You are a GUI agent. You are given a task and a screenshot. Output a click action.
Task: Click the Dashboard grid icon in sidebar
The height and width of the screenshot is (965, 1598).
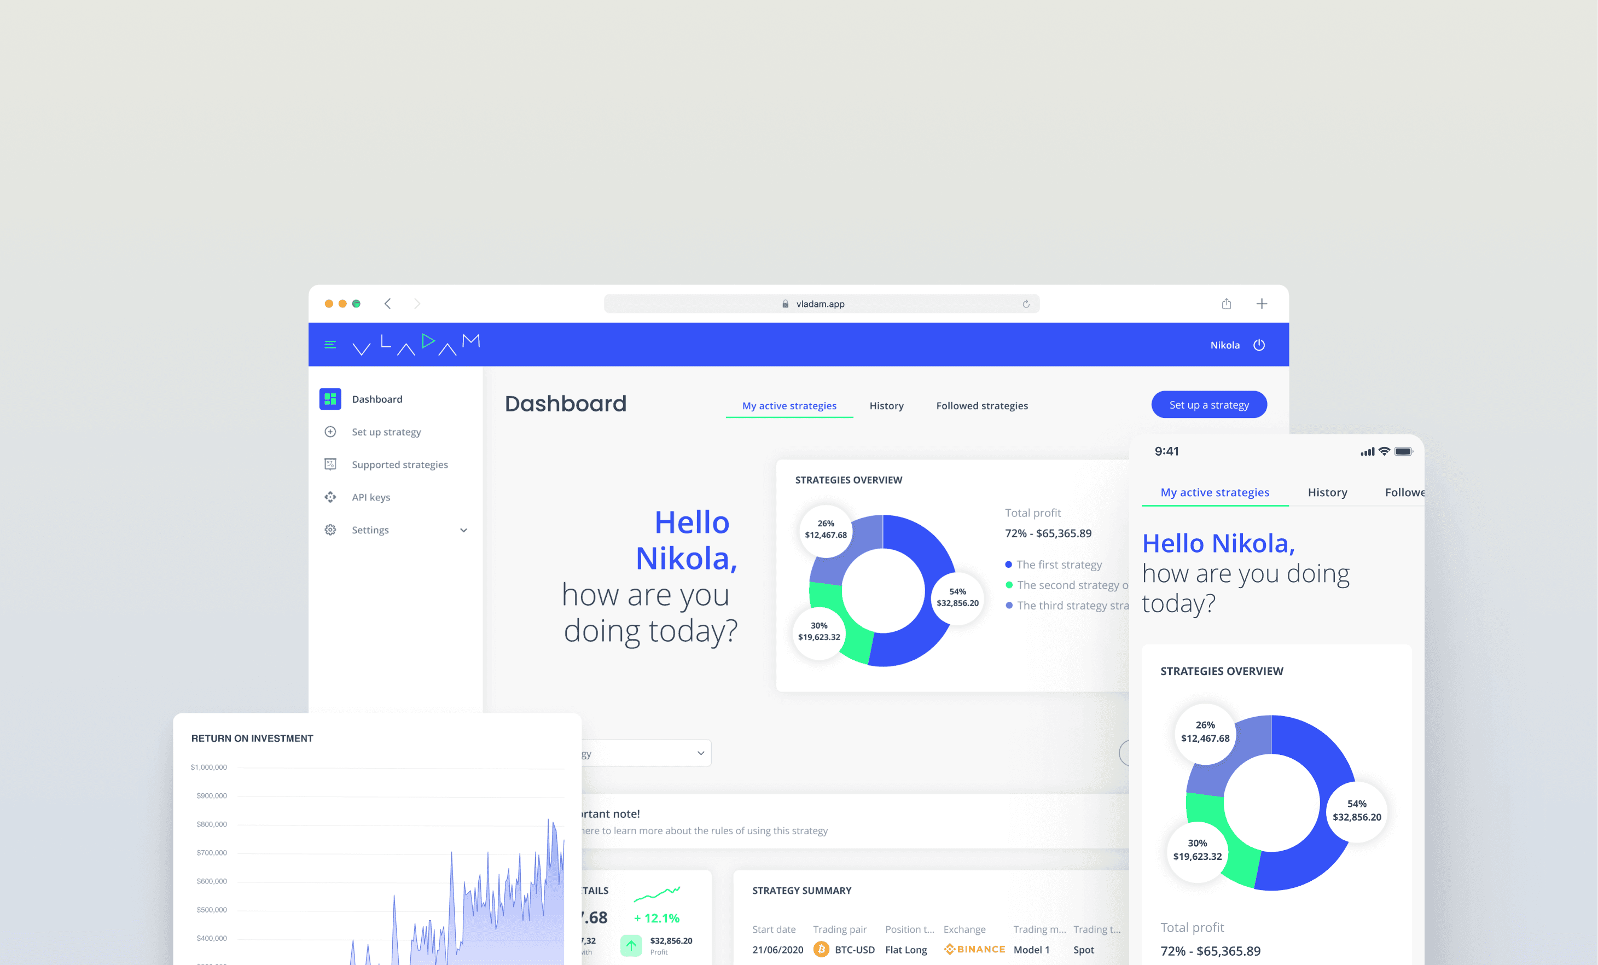pyautogui.click(x=330, y=399)
